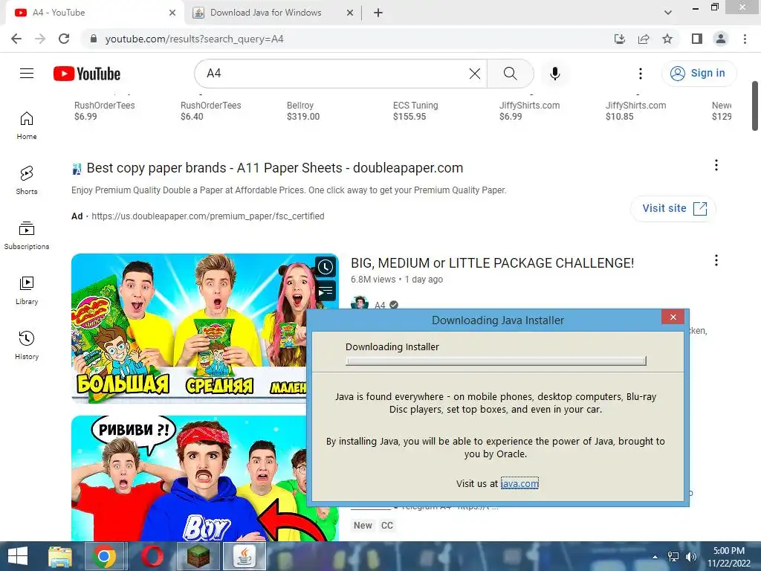
Task: Expand the Chrome tab search dropdown
Action: tap(668, 13)
